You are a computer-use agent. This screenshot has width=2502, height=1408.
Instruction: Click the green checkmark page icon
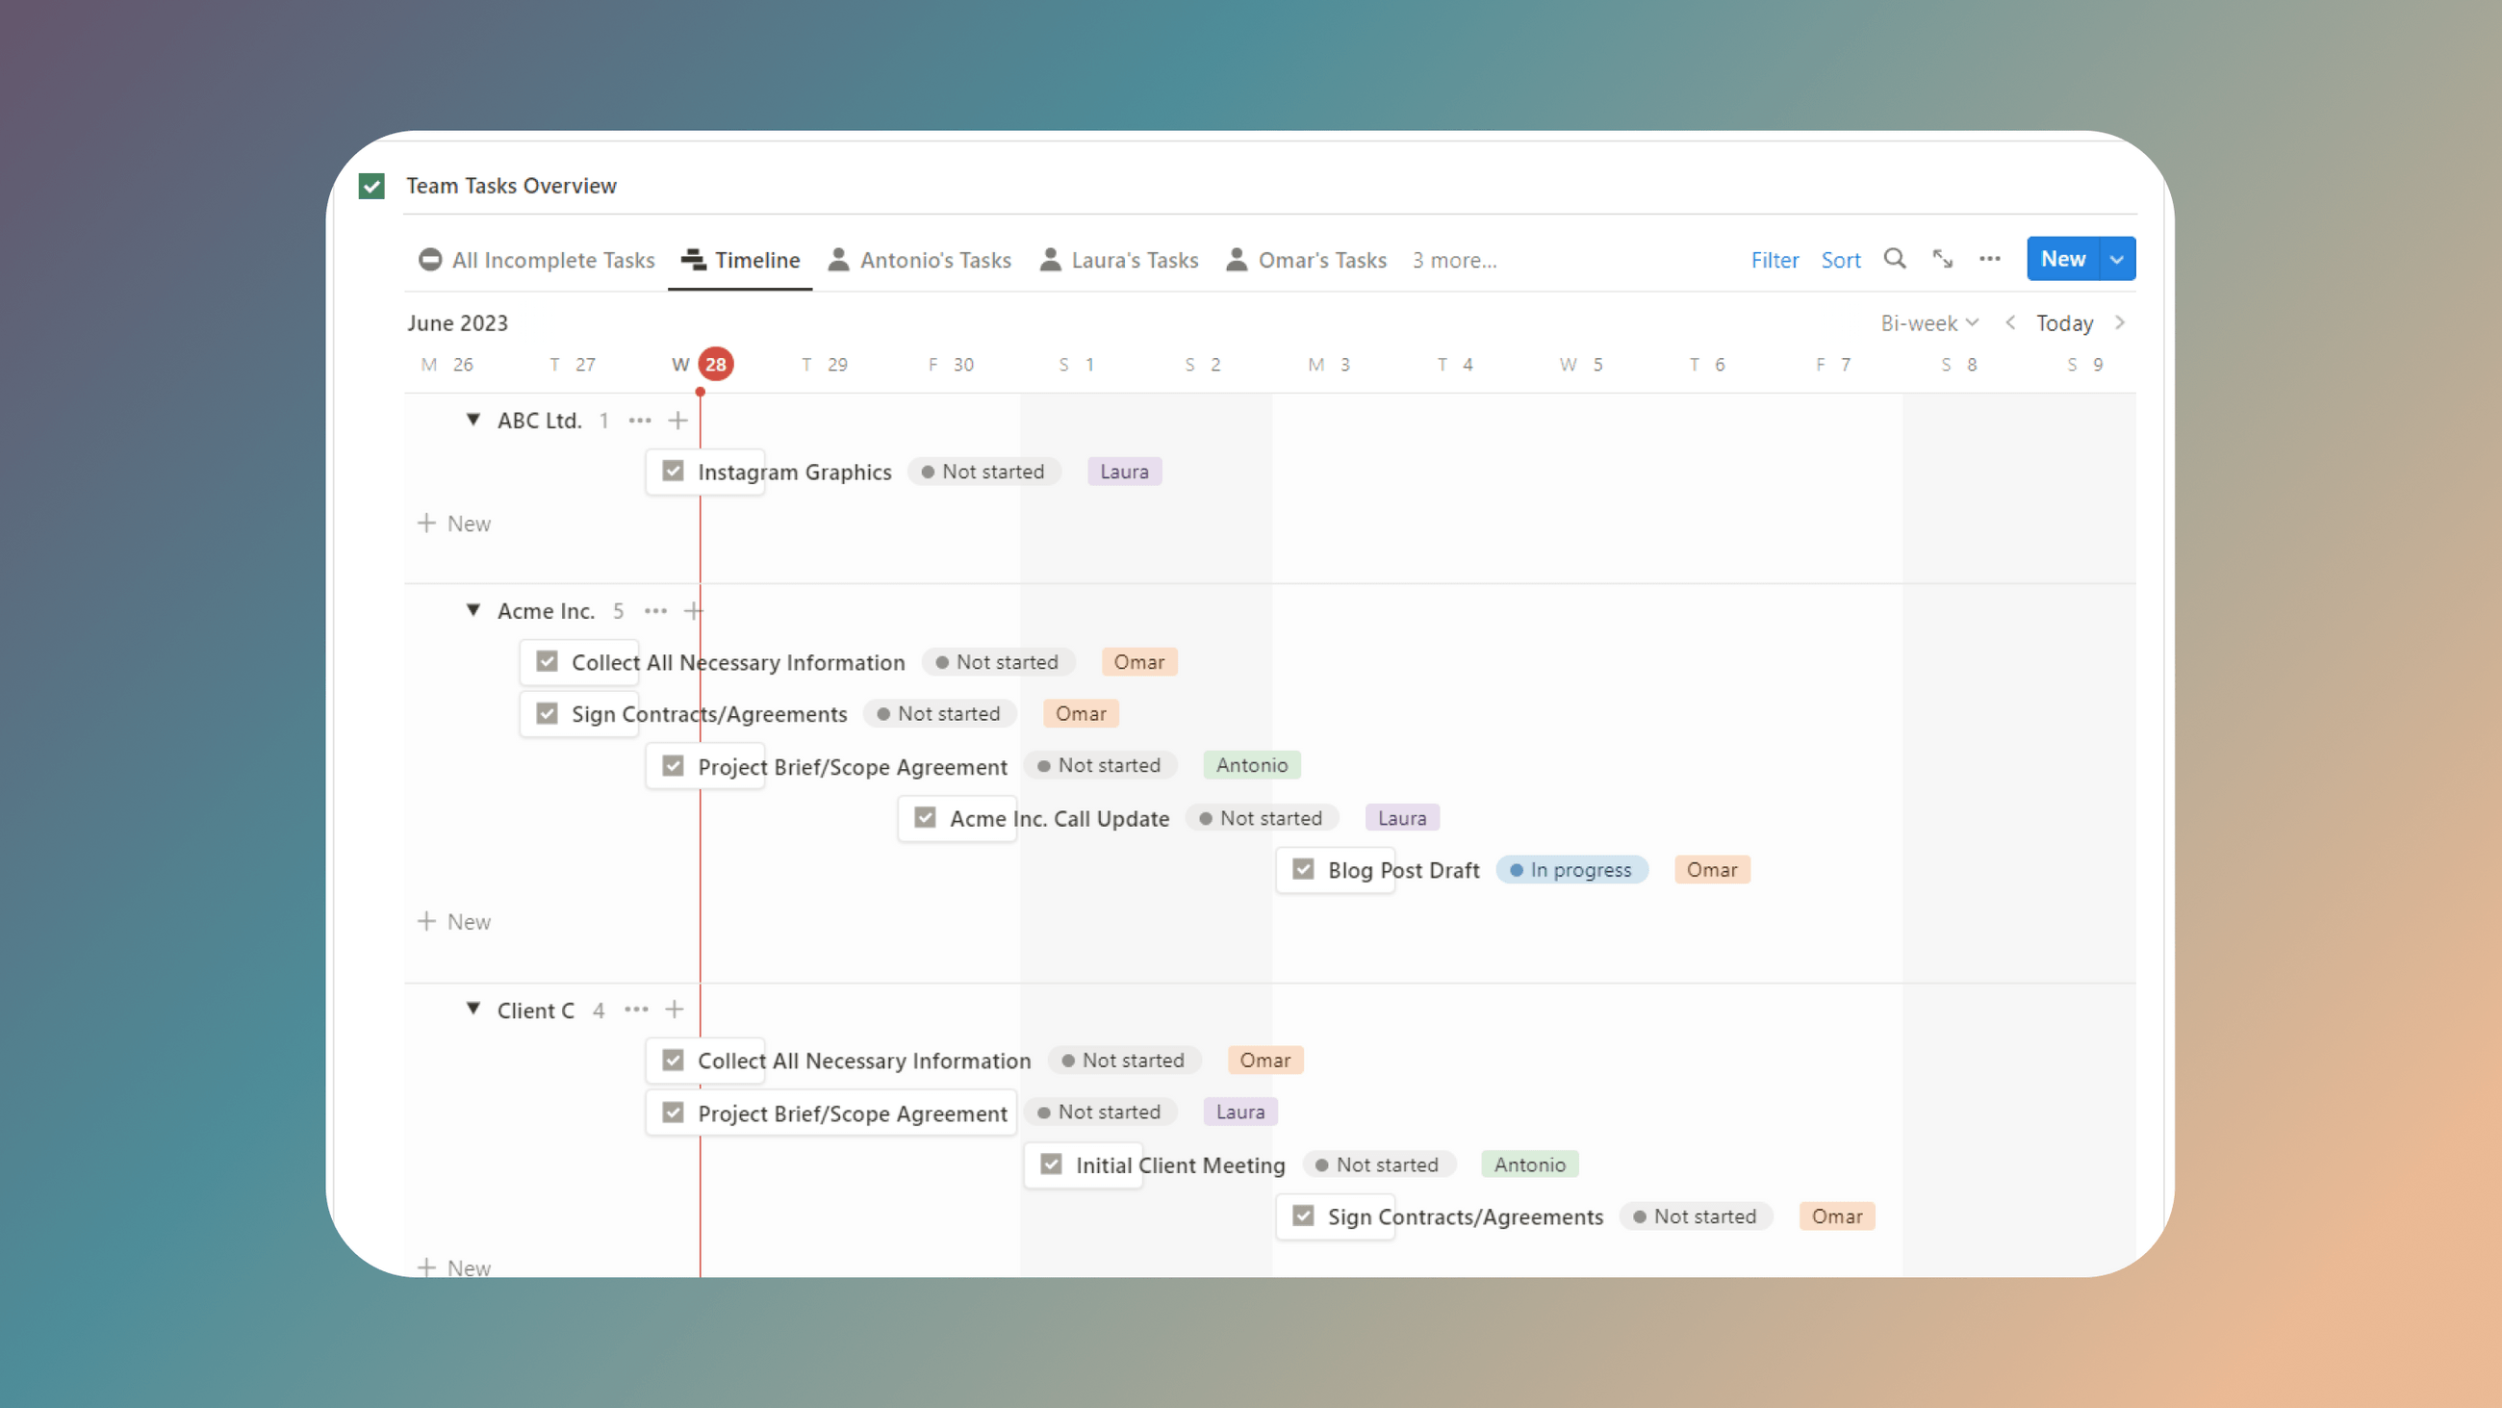(x=371, y=186)
